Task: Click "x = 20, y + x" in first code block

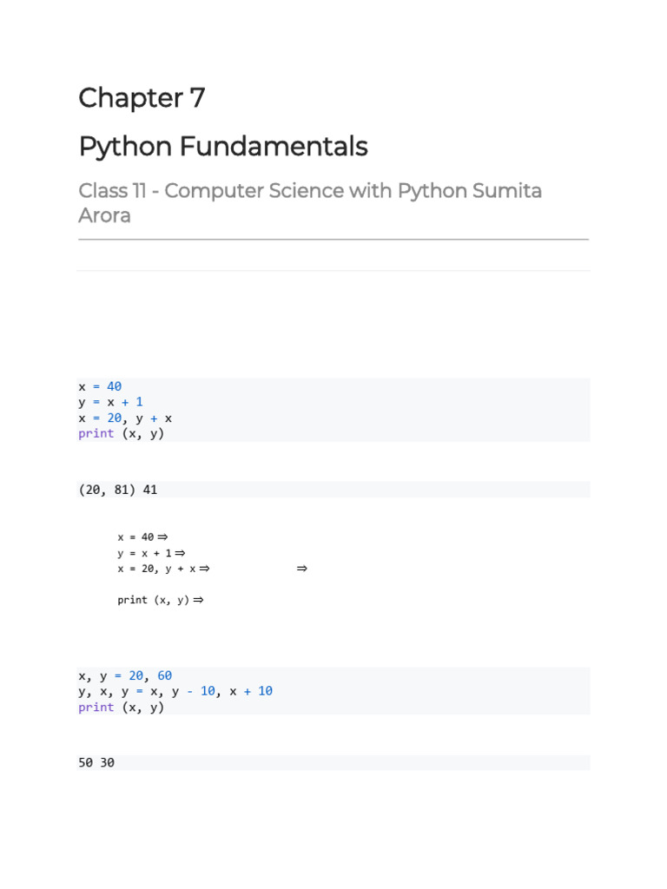Action: 125,418
